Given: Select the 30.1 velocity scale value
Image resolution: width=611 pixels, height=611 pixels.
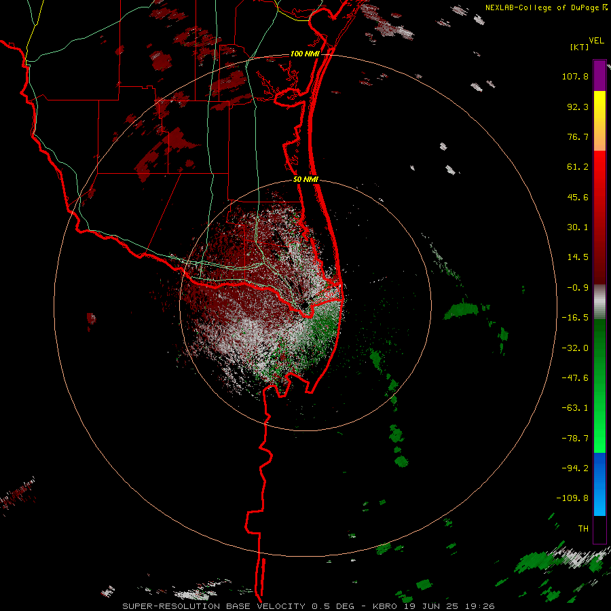Looking at the screenshot, I should 578,227.
